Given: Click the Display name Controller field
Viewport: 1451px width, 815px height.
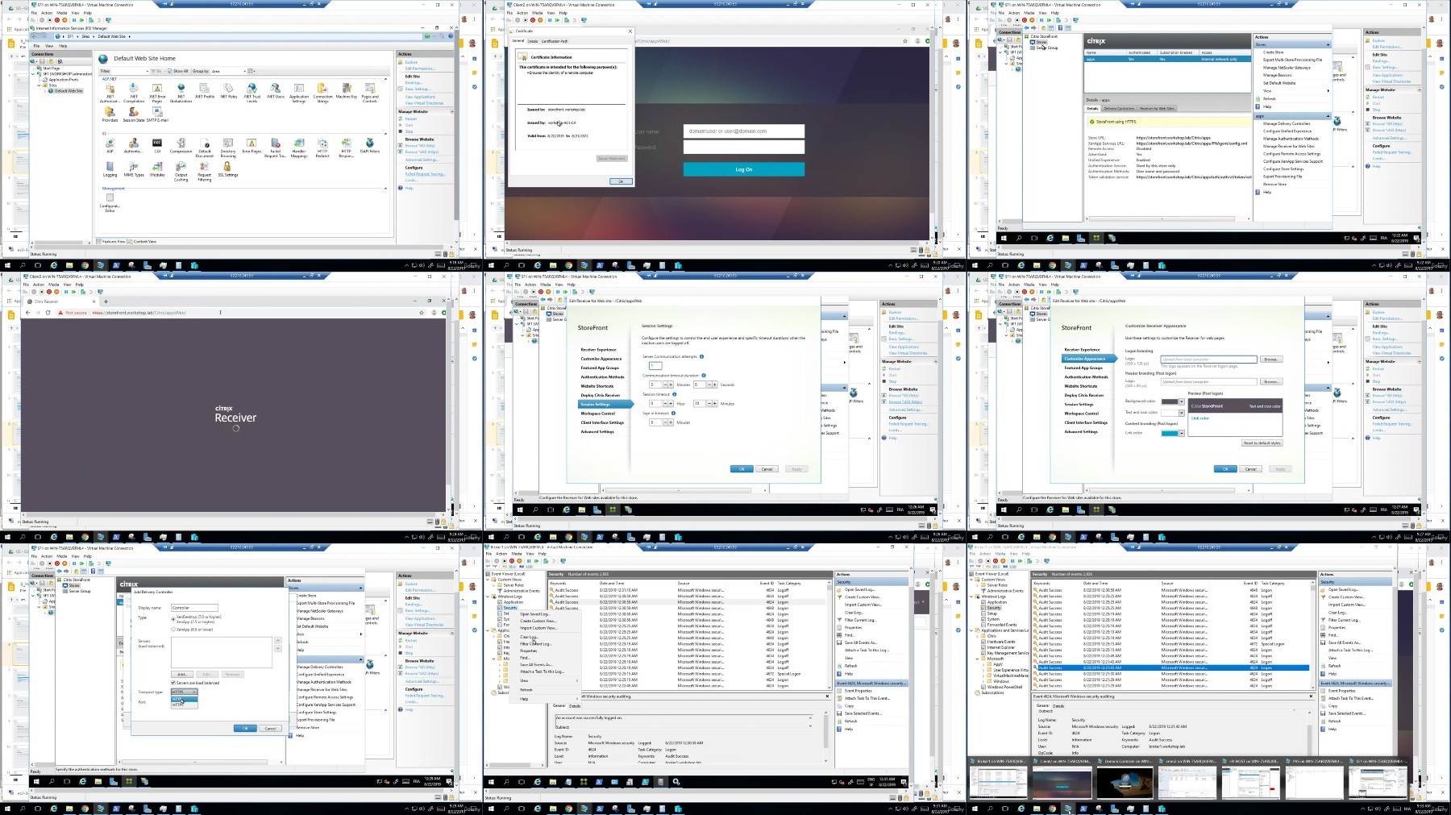Looking at the screenshot, I should [x=194, y=608].
